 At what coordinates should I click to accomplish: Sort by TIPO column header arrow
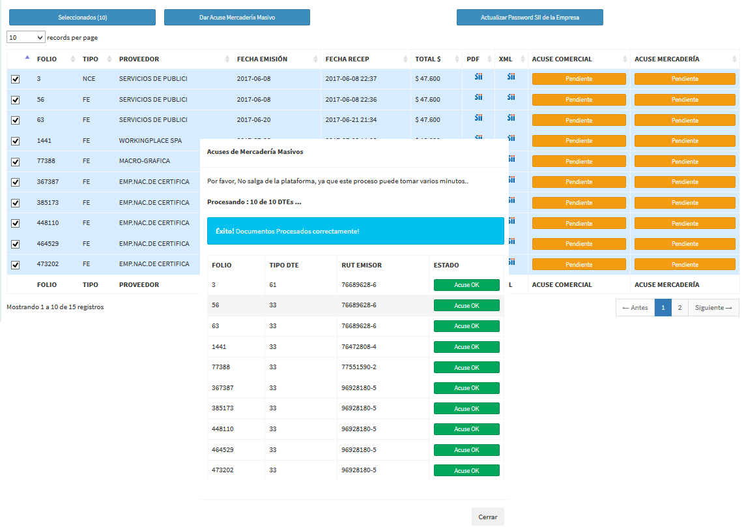(x=109, y=59)
